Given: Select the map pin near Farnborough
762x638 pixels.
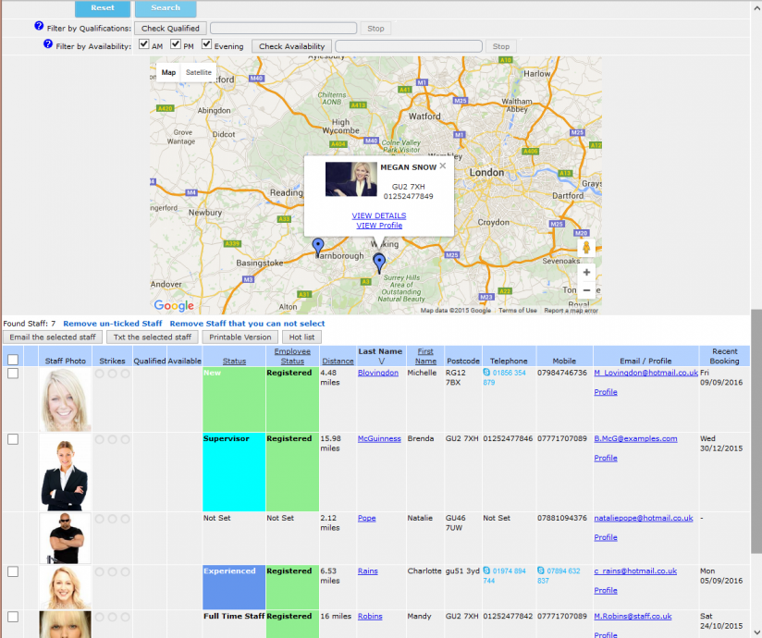Looking at the screenshot, I should (x=318, y=247).
